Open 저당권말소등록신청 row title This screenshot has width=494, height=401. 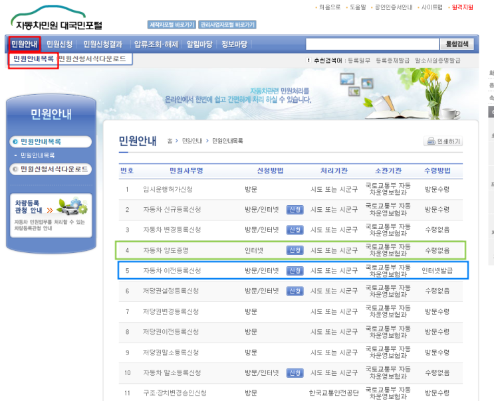171,353
